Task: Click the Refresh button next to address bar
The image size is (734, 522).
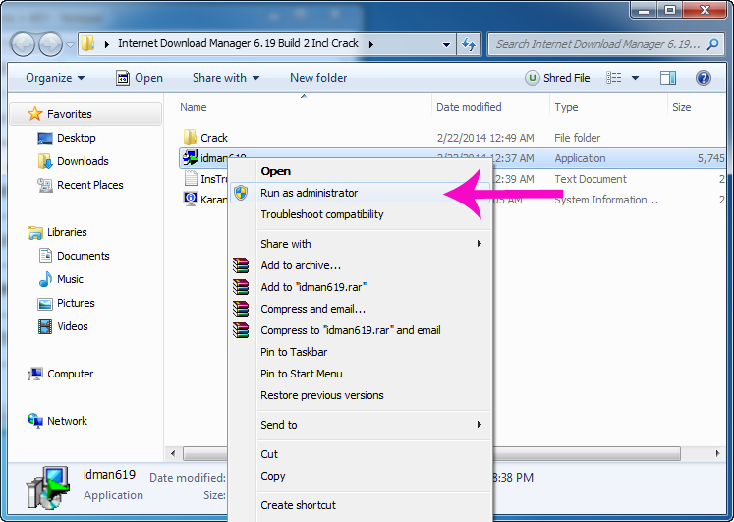Action: click(469, 45)
